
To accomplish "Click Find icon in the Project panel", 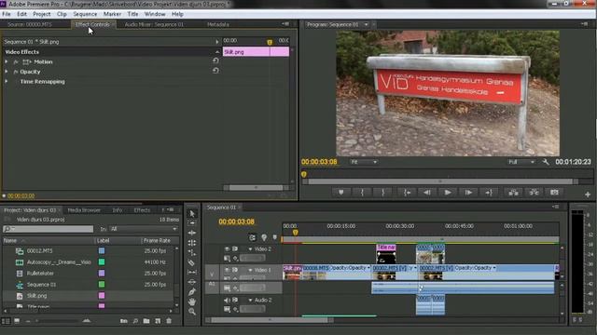I will 135,321.
